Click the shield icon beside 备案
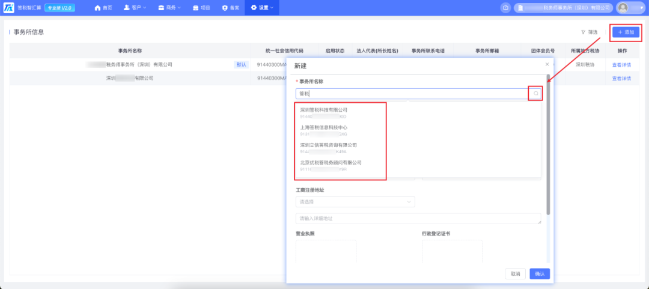Viewport: 649px width, 289px height. [225, 8]
